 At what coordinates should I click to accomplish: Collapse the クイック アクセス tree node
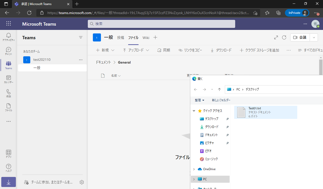[194, 111]
